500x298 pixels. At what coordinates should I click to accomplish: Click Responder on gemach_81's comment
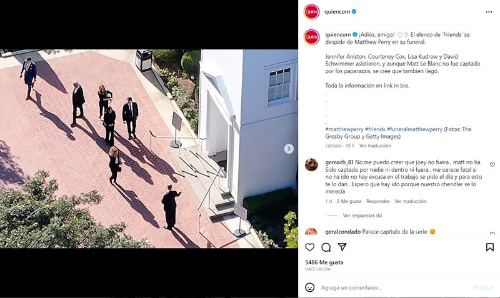(378, 201)
